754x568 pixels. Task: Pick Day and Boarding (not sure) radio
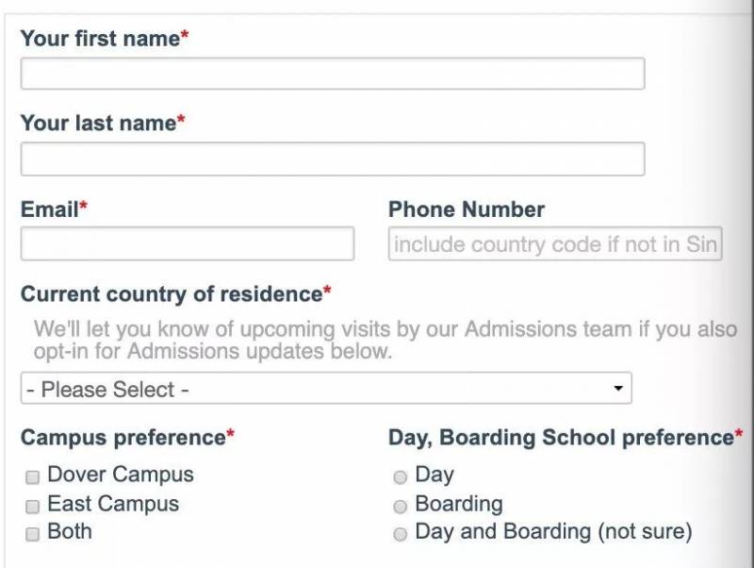click(x=401, y=535)
